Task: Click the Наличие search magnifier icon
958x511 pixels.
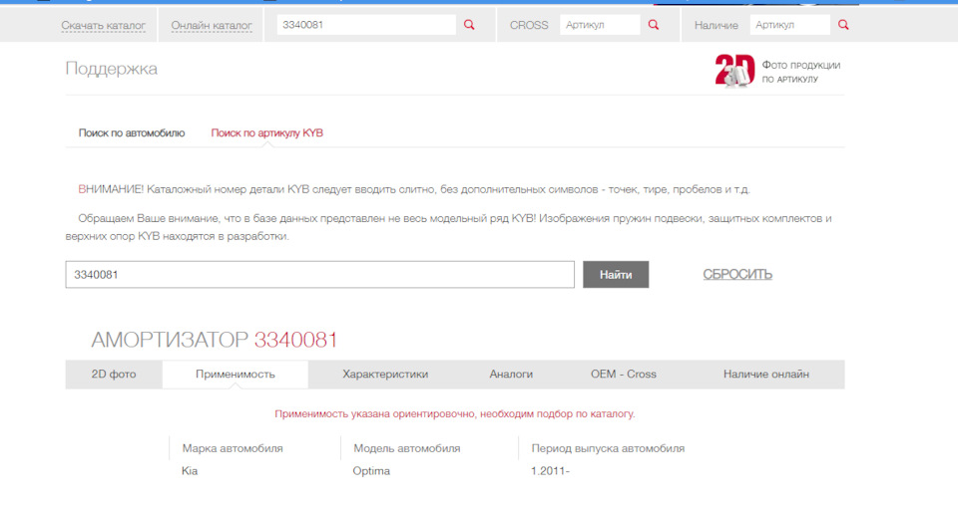Action: [x=844, y=25]
